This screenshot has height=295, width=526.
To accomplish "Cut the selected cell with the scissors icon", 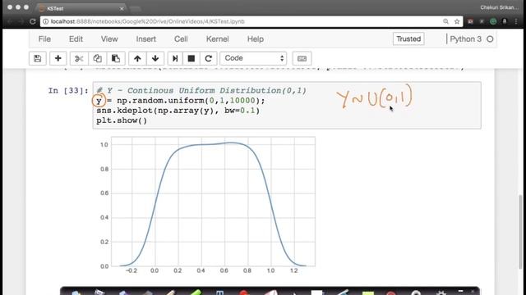I will tap(79, 58).
